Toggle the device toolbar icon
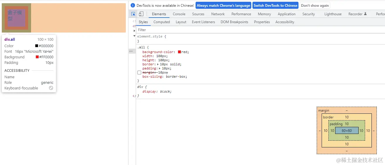Screen dimensions: 385x165 pyautogui.click(x=141, y=14)
